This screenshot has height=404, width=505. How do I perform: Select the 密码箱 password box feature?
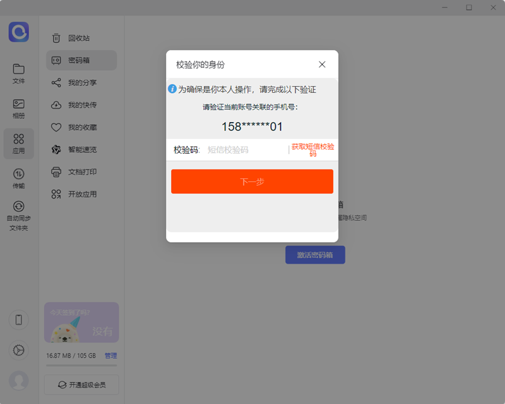click(81, 60)
